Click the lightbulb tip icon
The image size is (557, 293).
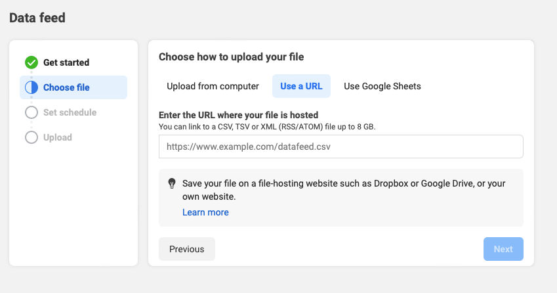click(172, 183)
